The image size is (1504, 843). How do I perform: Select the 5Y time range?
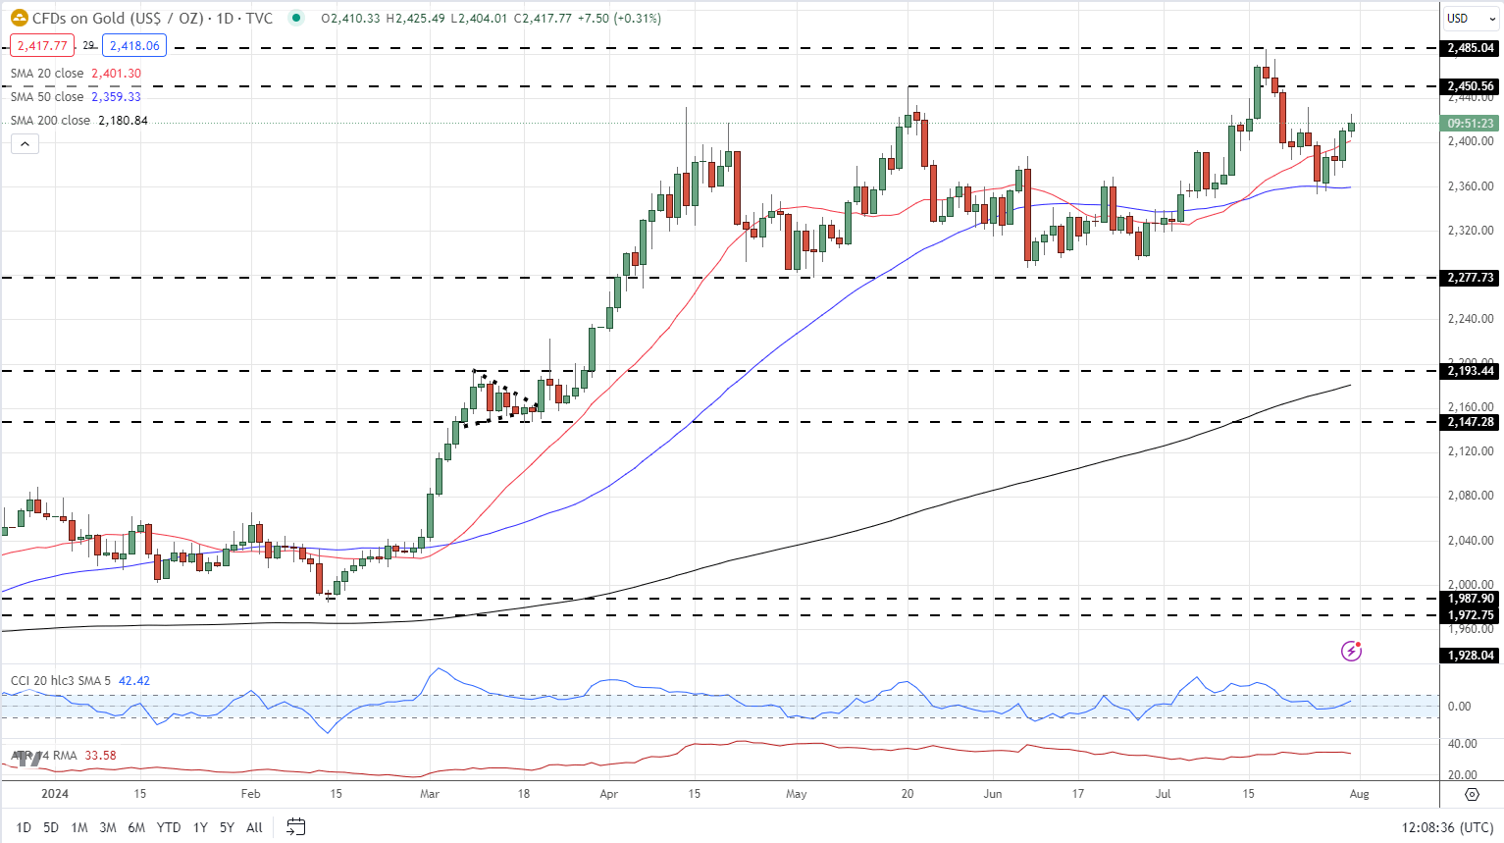[x=227, y=827]
